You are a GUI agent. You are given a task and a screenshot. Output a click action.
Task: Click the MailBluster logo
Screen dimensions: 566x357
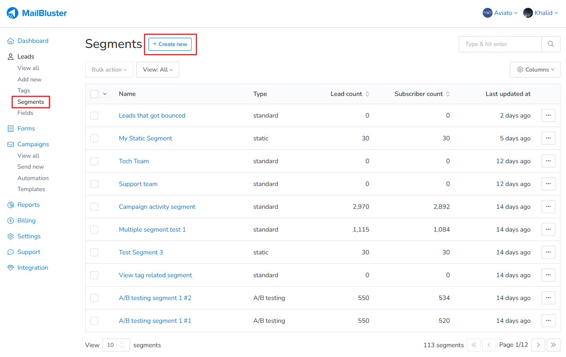pos(37,13)
